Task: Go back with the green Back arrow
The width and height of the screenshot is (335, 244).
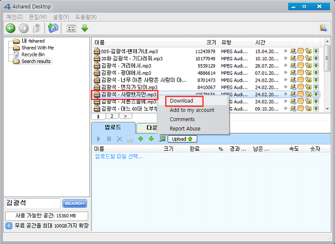Action: (10, 28)
